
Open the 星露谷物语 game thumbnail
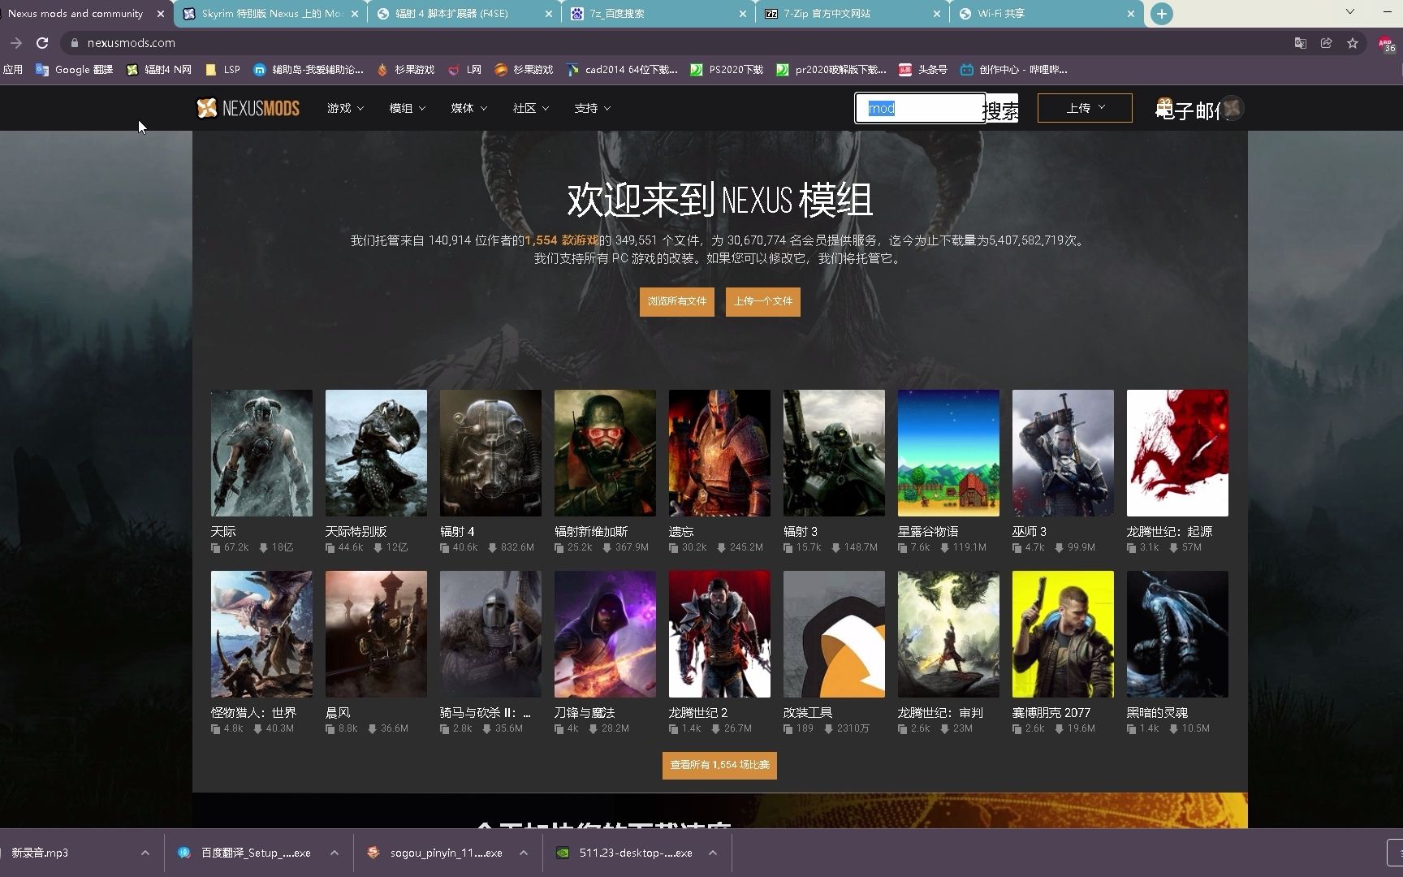(948, 453)
